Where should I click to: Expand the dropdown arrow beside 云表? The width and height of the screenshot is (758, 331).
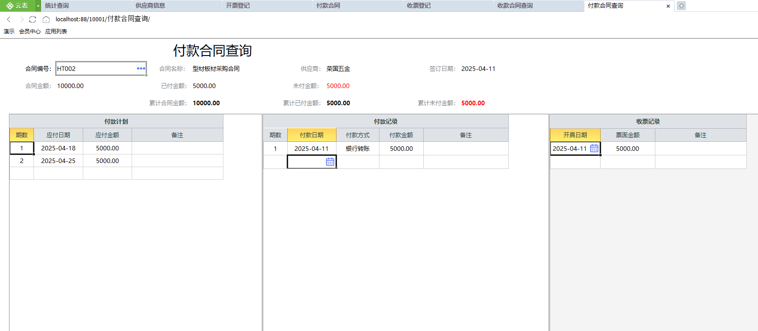[38, 6]
